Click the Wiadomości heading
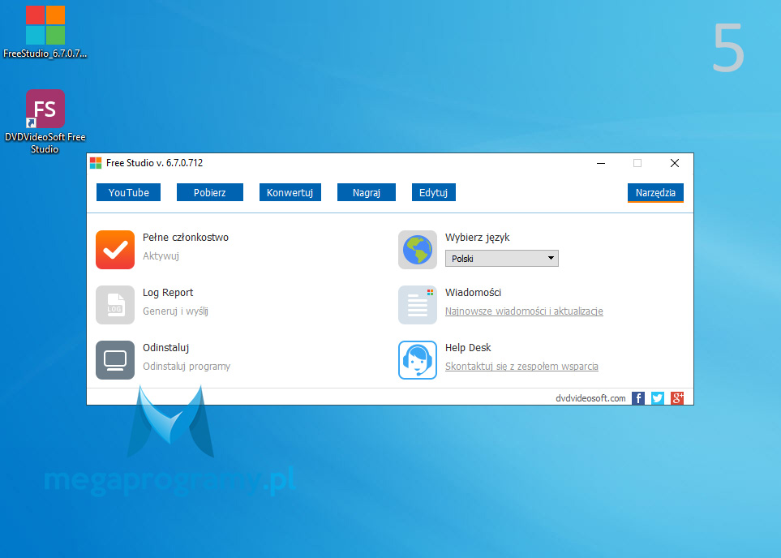The height and width of the screenshot is (558, 781). [473, 293]
